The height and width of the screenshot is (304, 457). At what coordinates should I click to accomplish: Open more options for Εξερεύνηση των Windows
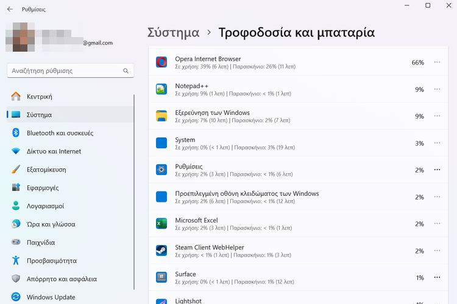coord(437,116)
